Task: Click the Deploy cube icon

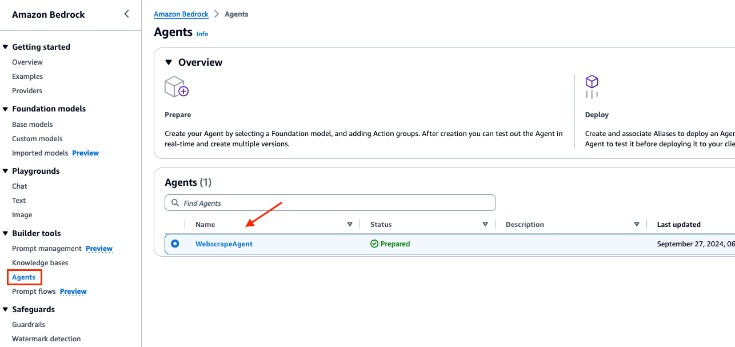Action: (x=592, y=87)
